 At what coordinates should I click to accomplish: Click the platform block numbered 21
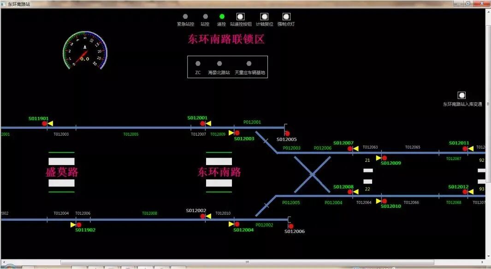click(368, 171)
